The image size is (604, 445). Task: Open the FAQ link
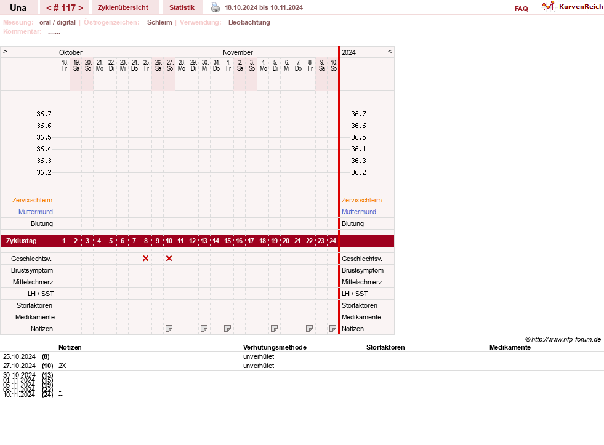pyautogui.click(x=521, y=9)
